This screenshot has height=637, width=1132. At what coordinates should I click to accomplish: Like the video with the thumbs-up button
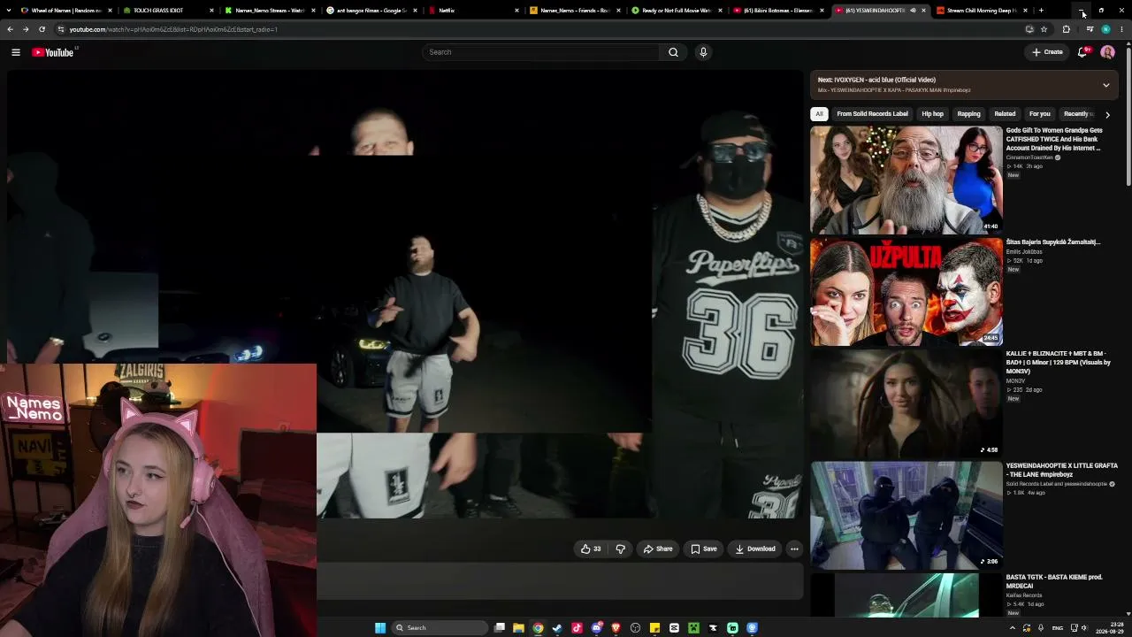pos(591,549)
